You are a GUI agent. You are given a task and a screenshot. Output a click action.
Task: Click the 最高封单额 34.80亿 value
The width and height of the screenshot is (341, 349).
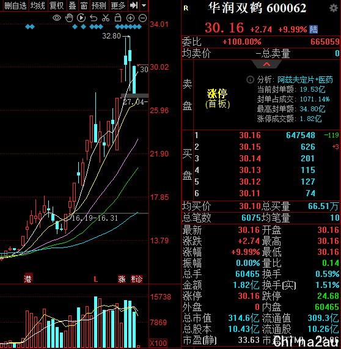pos(312,109)
